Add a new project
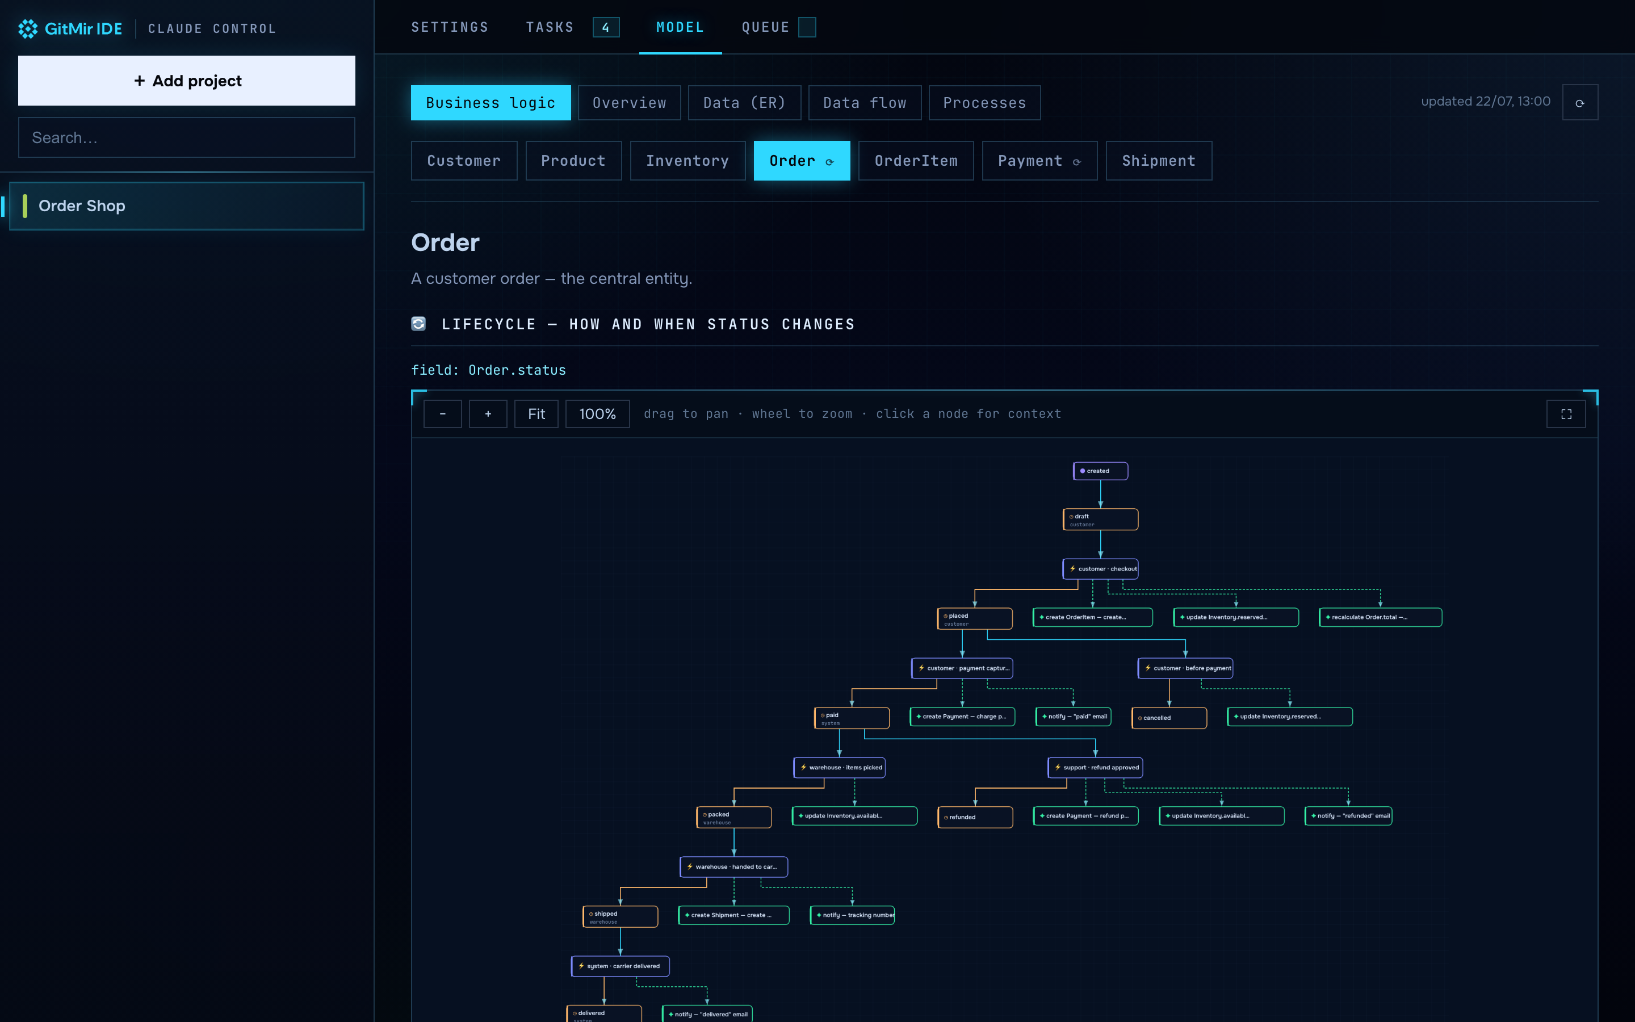The width and height of the screenshot is (1635, 1022). (186, 81)
